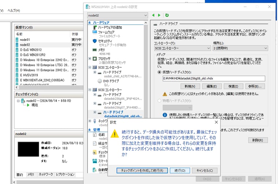The width and height of the screenshot is (278, 184).
Task: Select 物理ハード ディスク radio button
Action: click(159, 101)
